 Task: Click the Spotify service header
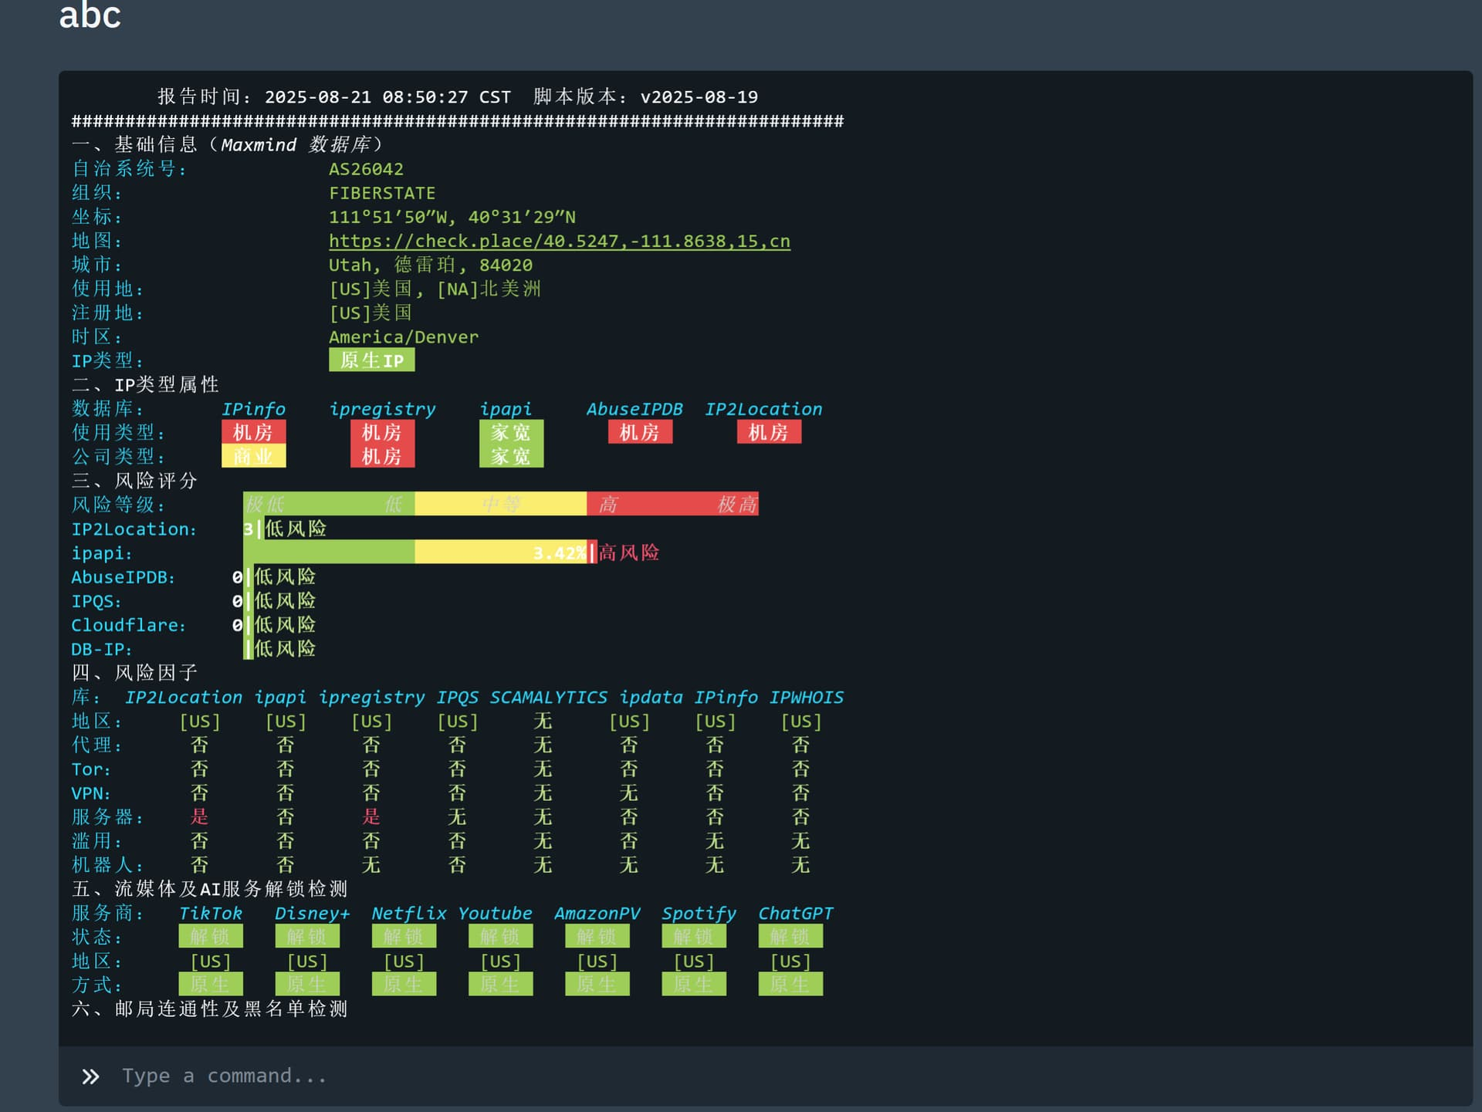tap(698, 913)
